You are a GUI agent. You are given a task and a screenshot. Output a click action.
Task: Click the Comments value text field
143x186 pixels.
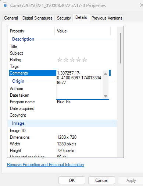click(79, 85)
